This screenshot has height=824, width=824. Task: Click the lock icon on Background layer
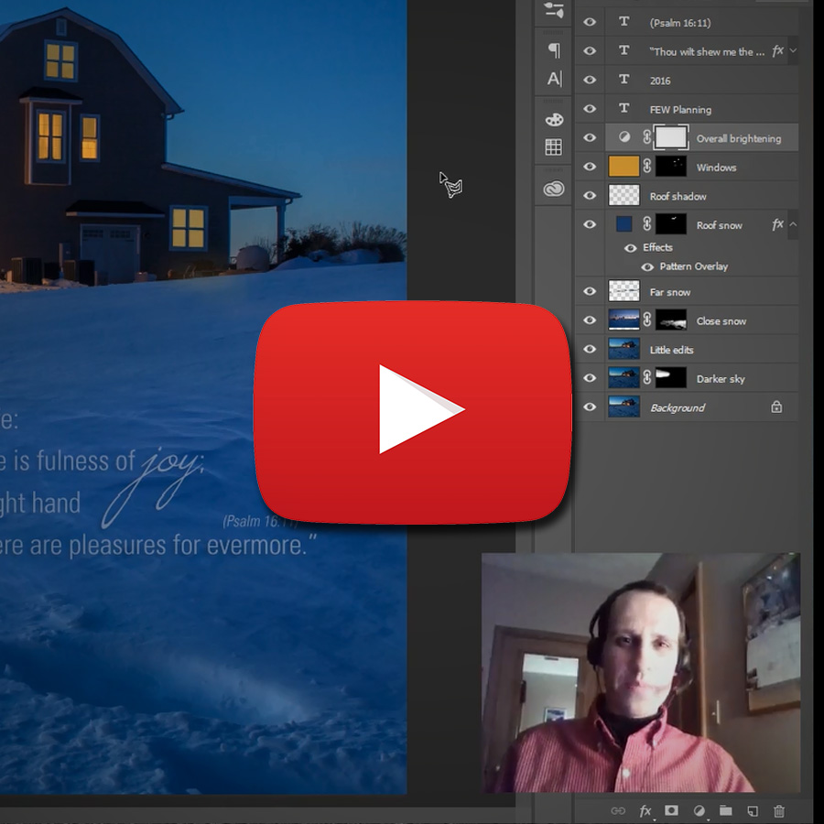[776, 407]
